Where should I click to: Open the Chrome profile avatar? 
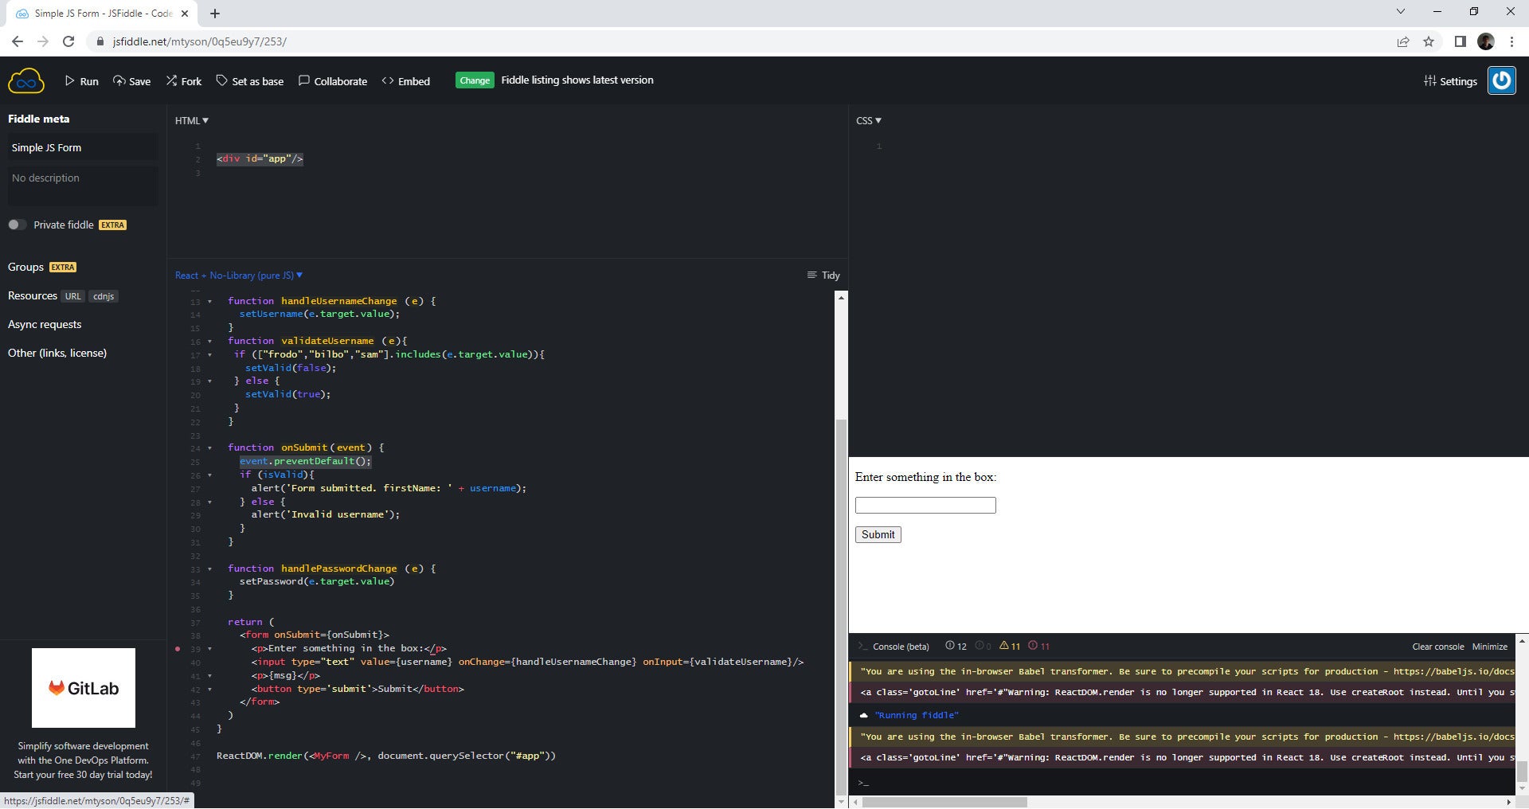[x=1486, y=41]
